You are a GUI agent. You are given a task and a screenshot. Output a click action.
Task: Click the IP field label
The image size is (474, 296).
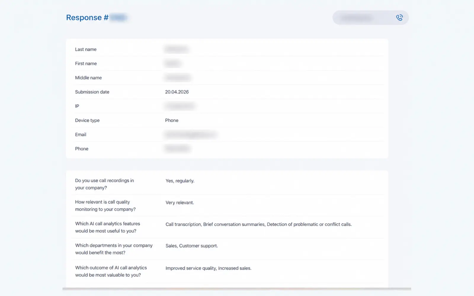click(77, 106)
